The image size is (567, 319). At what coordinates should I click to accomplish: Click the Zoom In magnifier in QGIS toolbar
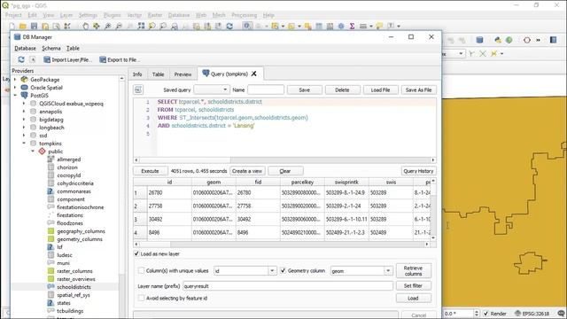[x=108, y=26]
